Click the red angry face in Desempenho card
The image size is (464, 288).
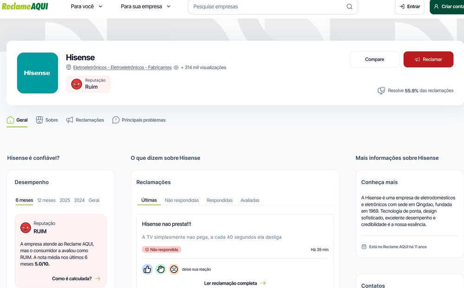click(26, 228)
